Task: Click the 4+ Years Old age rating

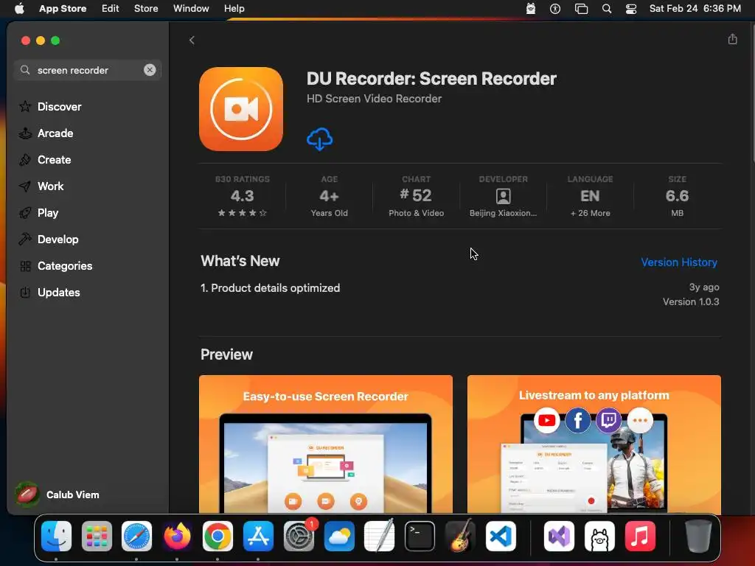Action: coord(329,196)
